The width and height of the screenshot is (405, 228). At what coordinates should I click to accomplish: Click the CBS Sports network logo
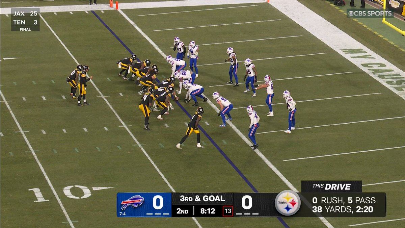tap(370, 14)
